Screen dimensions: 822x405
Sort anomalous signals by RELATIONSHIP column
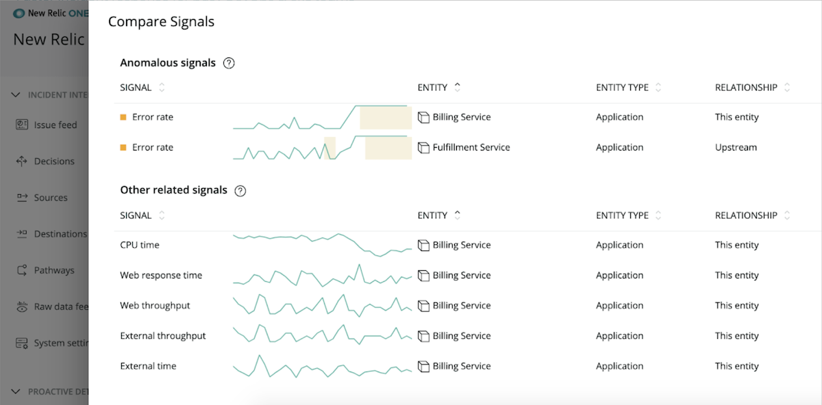[x=787, y=88]
